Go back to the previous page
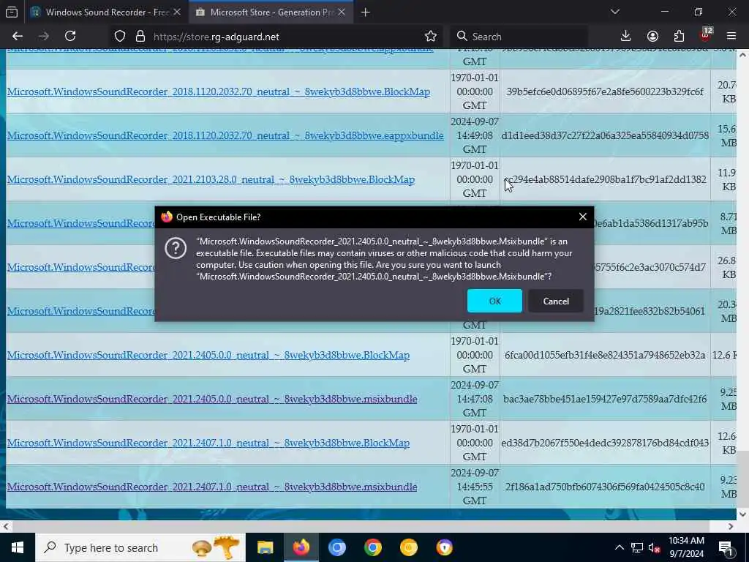Screen dimensions: 749x562 (18, 37)
